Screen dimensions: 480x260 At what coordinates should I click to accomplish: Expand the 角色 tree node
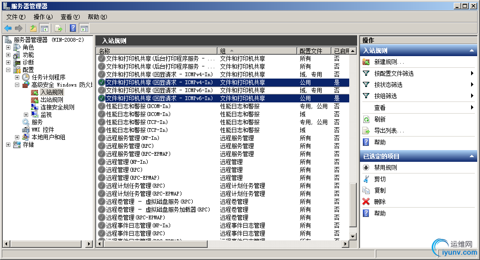pyautogui.click(x=8, y=47)
